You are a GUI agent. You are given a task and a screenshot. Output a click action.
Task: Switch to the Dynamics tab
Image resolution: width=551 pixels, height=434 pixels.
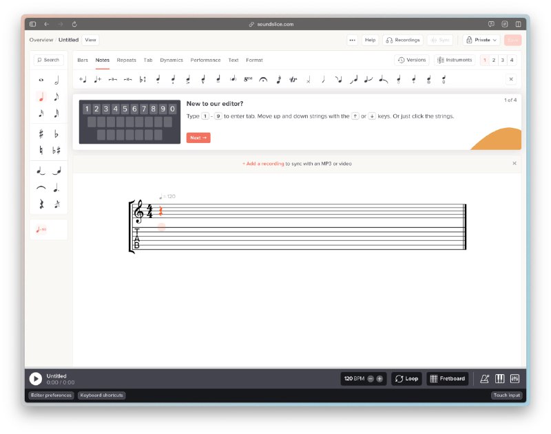[171, 60]
